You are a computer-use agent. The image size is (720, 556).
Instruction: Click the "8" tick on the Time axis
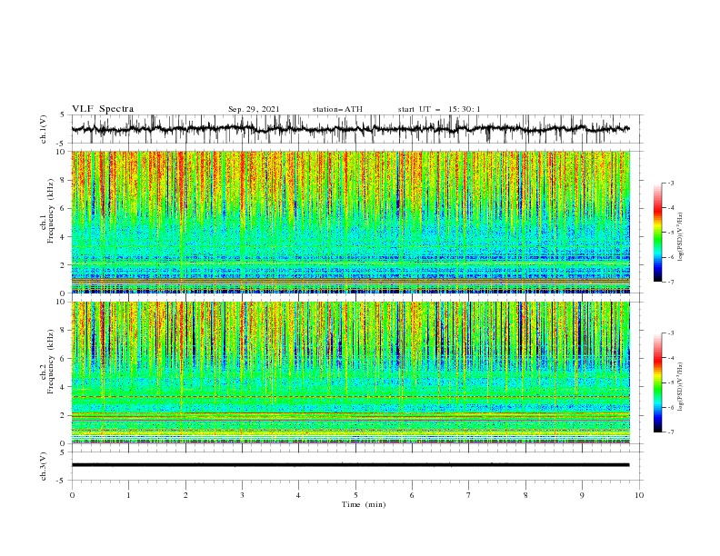pos(525,495)
